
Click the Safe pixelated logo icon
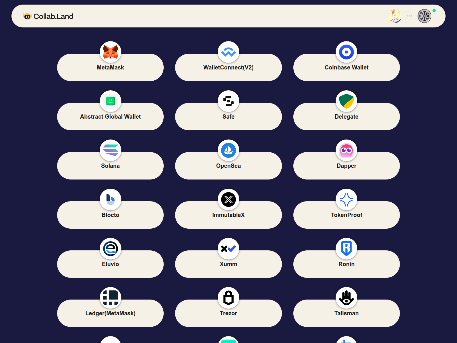pos(228,101)
